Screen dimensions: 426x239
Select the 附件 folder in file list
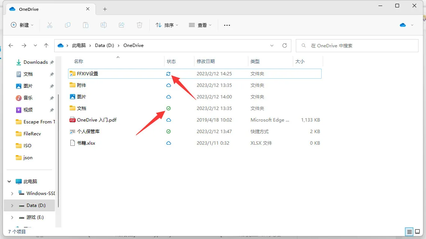(82, 85)
